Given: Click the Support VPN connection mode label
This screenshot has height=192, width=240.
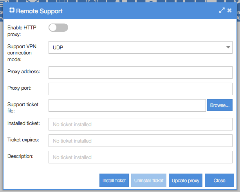Looking at the screenshot, I should 22,53.
